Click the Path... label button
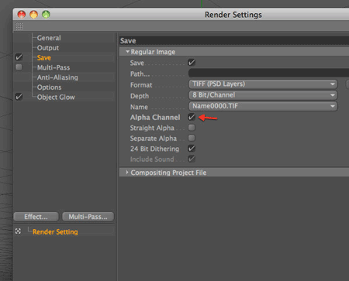The image size is (349, 281). (140, 74)
